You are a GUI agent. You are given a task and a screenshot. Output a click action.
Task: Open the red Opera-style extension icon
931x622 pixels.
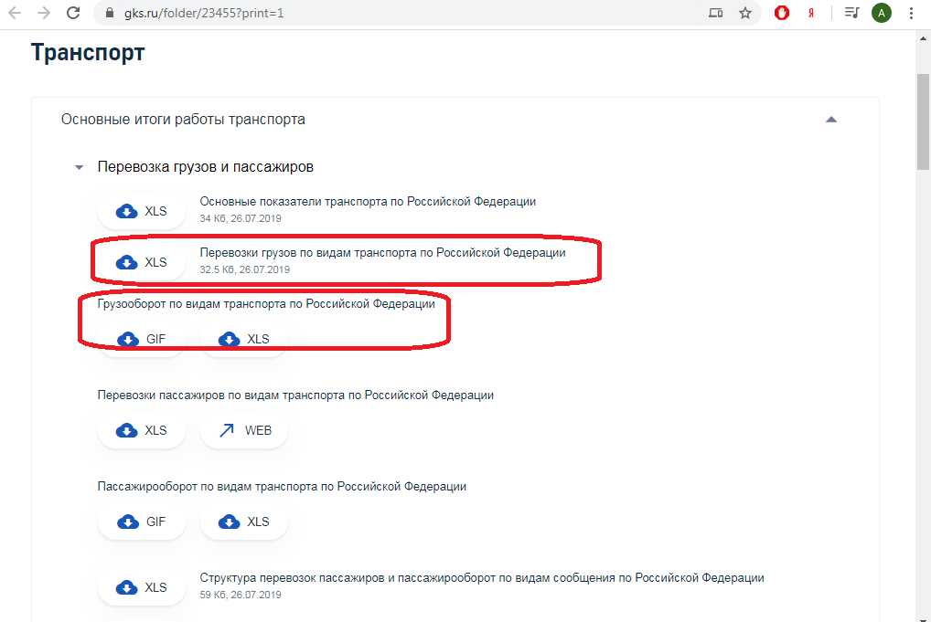[x=782, y=13]
